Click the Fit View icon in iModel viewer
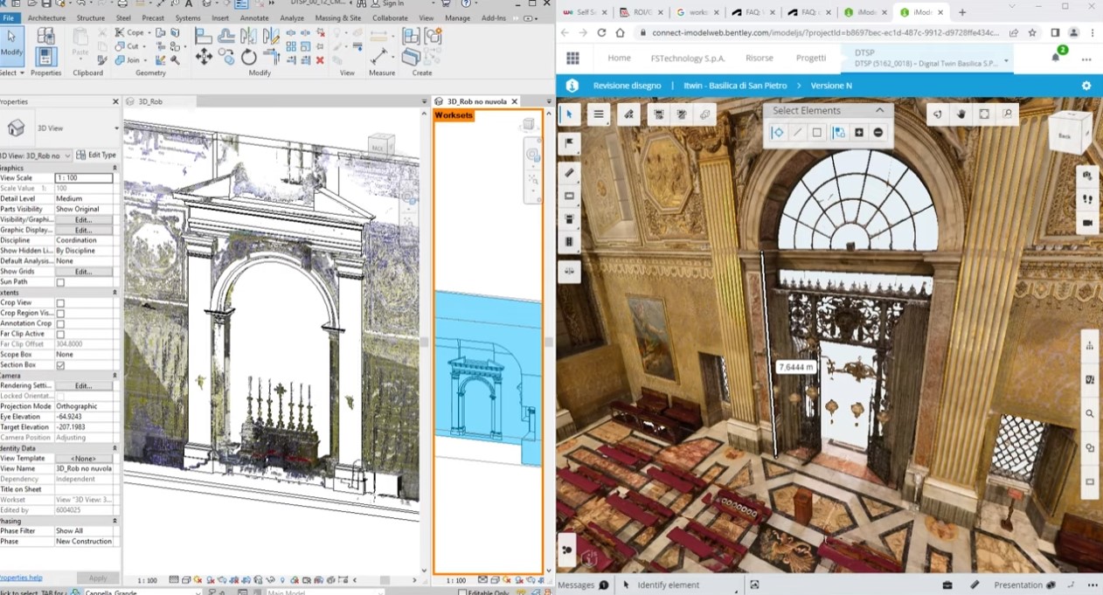Screen dimensions: 1103x595 pos(984,114)
